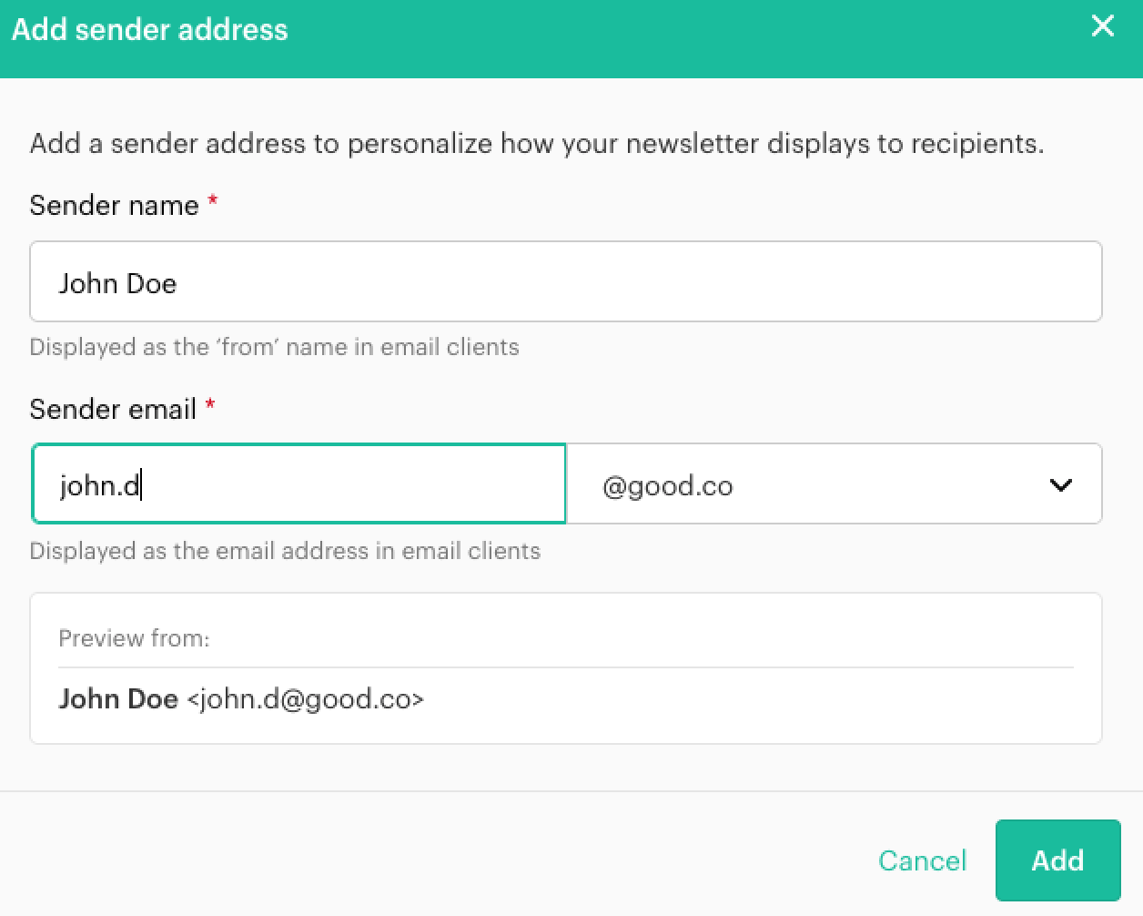Click the green dialog header bar

[637, 36]
